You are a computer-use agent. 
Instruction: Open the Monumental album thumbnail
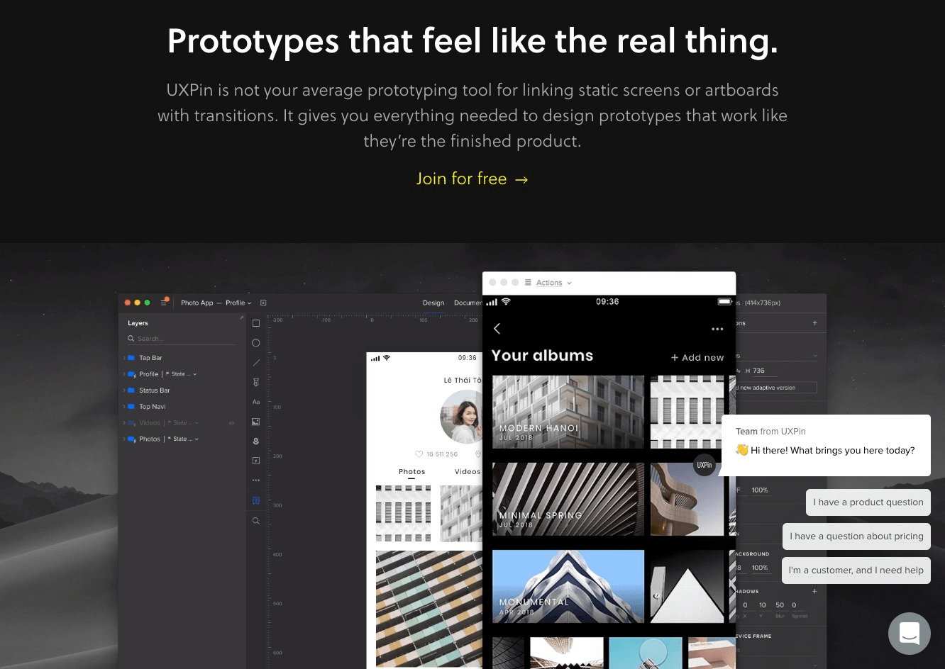tap(568, 586)
